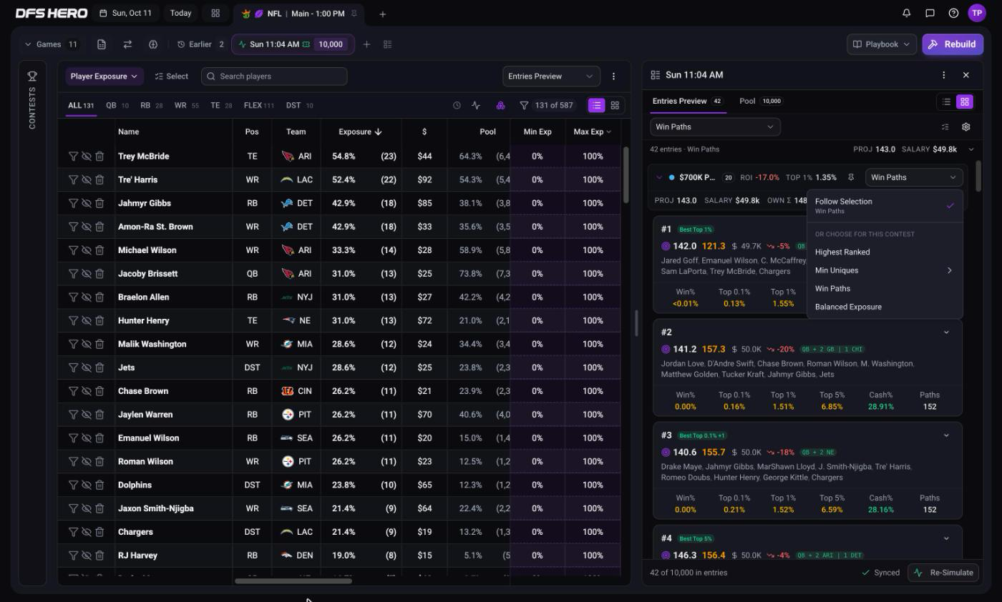Image resolution: width=1002 pixels, height=602 pixels.
Task: Open three-dot menu beside Entries Preview dropdown
Action: click(613, 76)
